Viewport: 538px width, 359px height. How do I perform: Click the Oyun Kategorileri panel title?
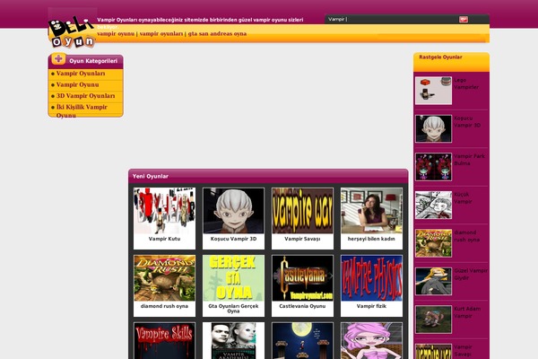[x=93, y=61]
